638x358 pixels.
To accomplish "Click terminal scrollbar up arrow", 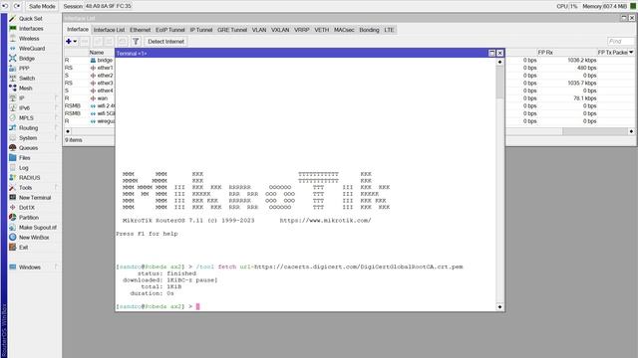I will pos(499,62).
